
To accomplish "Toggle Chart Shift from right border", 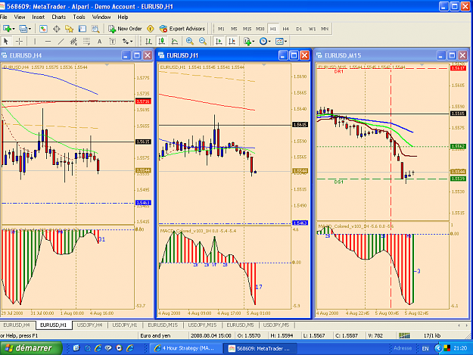I will click(232, 41).
